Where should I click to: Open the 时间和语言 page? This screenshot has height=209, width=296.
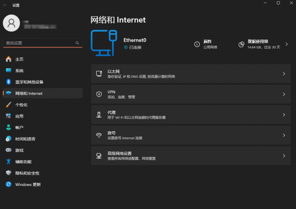43,139
